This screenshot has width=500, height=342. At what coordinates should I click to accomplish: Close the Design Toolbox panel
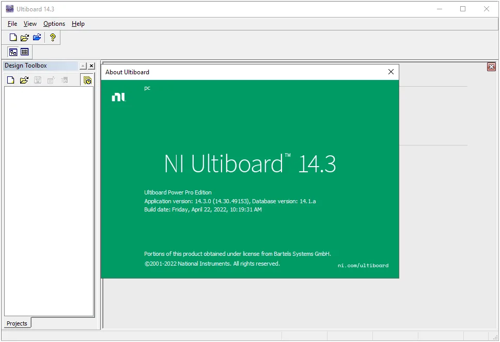91,66
